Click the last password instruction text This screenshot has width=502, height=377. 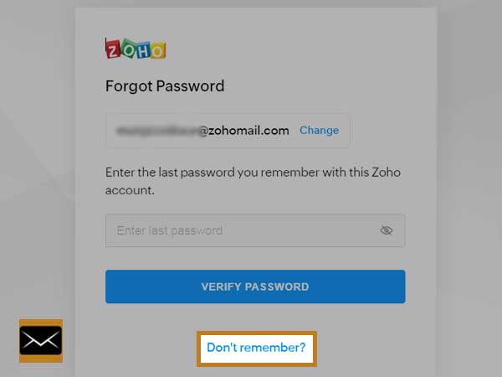[253, 181]
